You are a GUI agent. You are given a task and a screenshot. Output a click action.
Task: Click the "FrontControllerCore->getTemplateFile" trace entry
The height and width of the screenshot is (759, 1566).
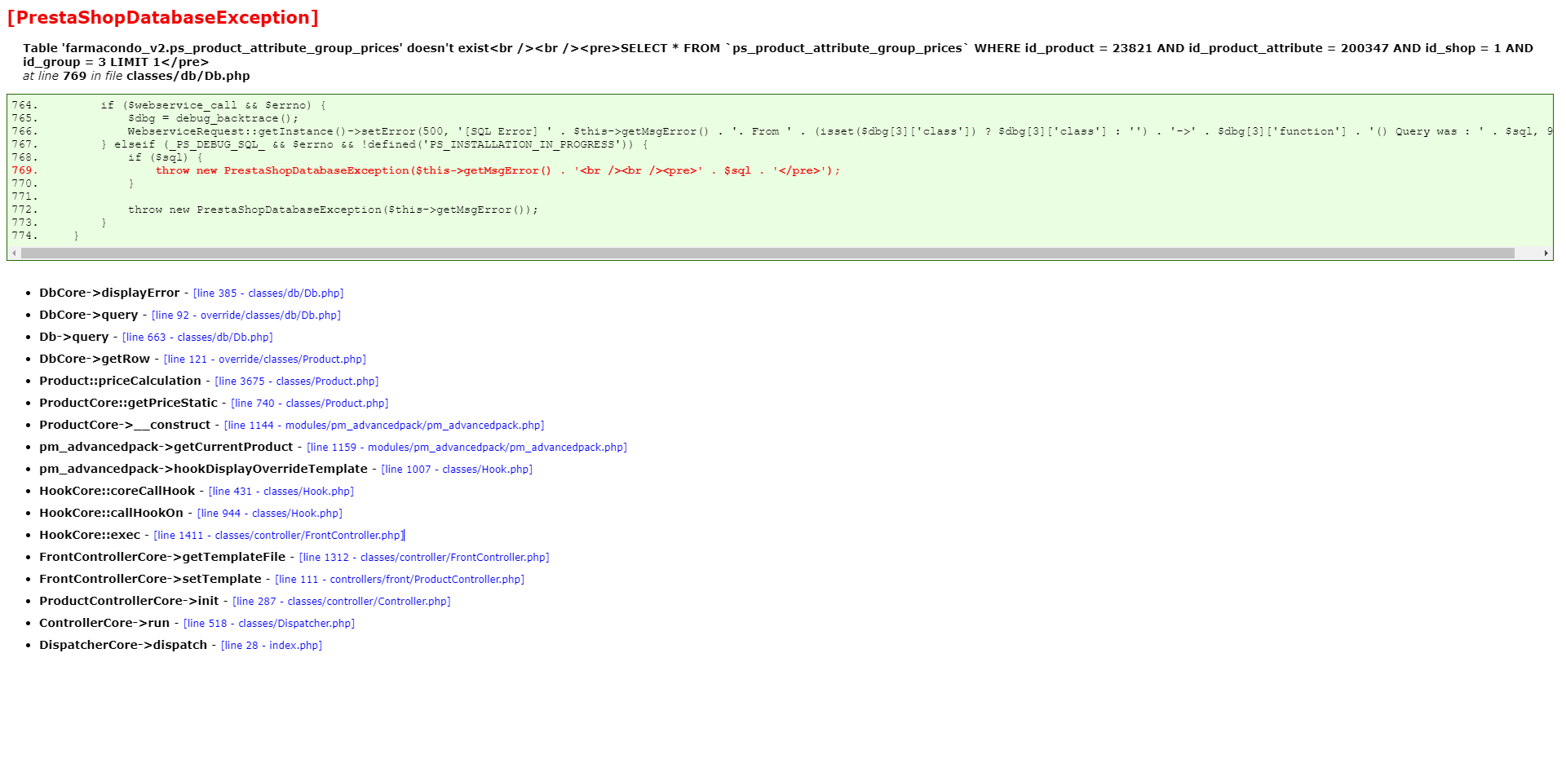162,557
